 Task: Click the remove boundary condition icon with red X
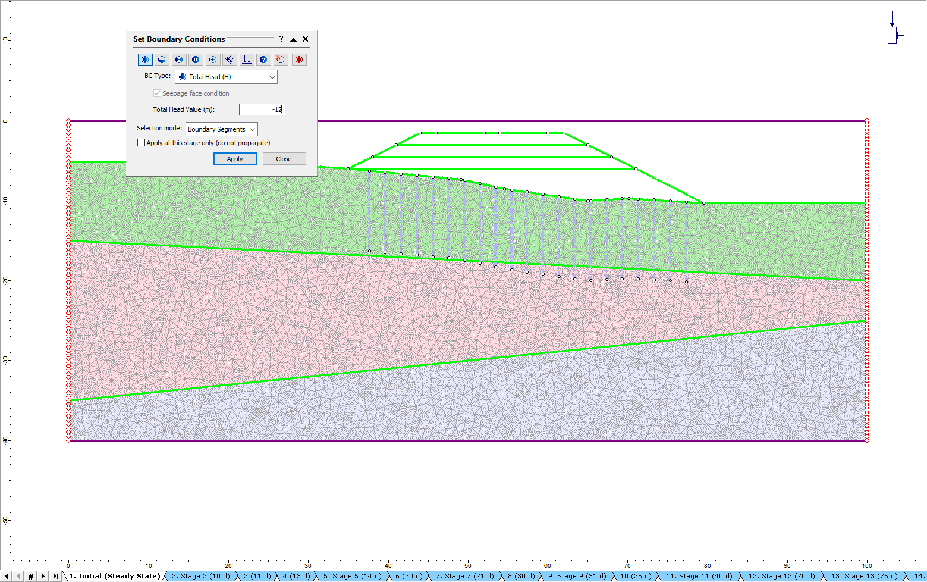[x=281, y=60]
